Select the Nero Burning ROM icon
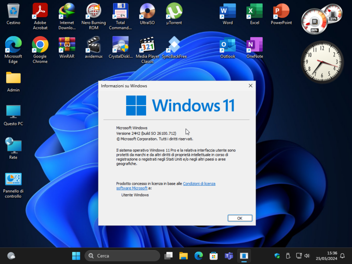This screenshot has width=352, height=264. coord(94,16)
